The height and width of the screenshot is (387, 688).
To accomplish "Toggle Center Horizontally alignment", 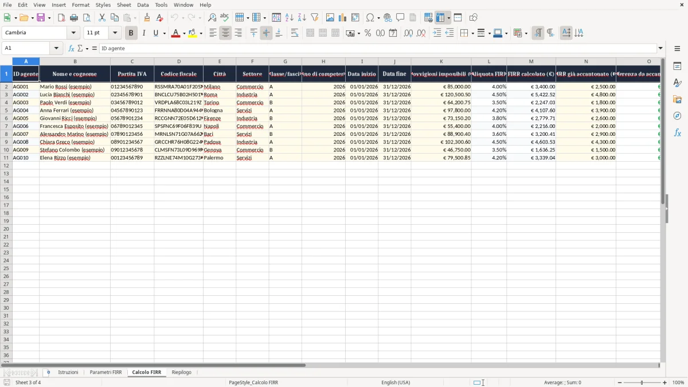I will click(225, 33).
